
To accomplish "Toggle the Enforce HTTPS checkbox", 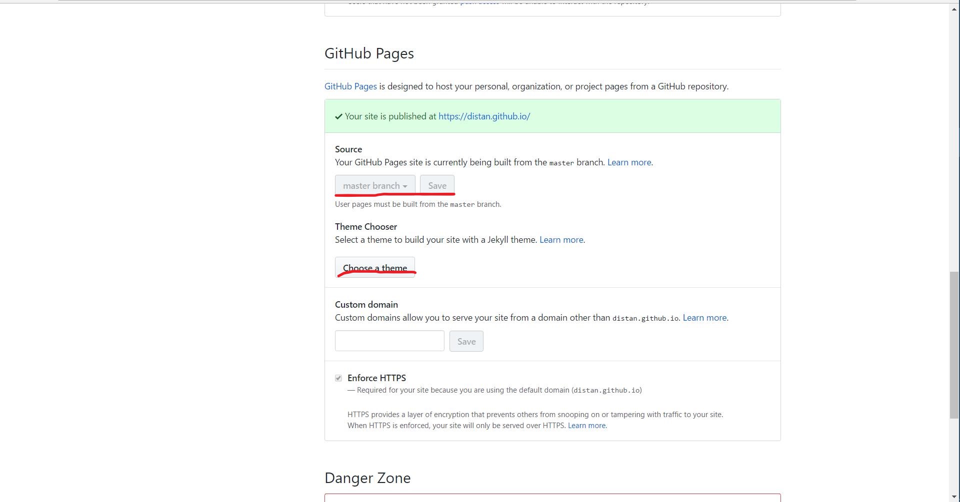I will point(338,378).
